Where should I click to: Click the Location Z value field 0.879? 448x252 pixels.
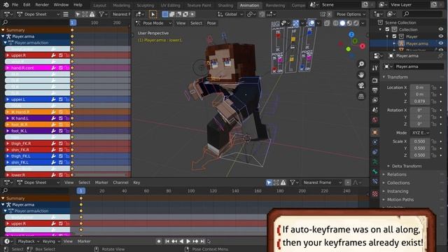(x=420, y=101)
